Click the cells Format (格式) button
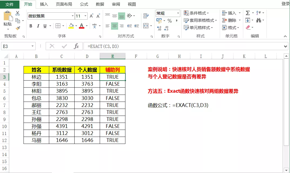 (x=231, y=28)
